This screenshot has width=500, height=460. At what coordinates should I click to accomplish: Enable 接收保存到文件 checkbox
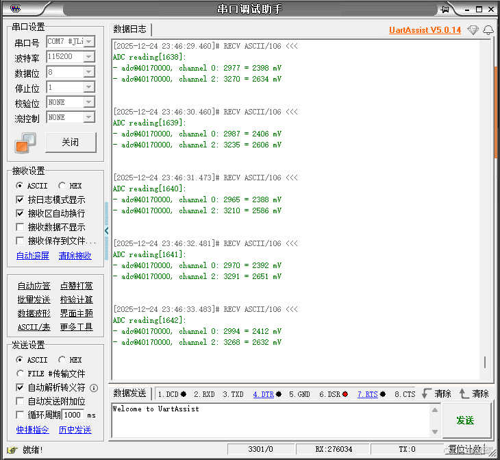20,241
